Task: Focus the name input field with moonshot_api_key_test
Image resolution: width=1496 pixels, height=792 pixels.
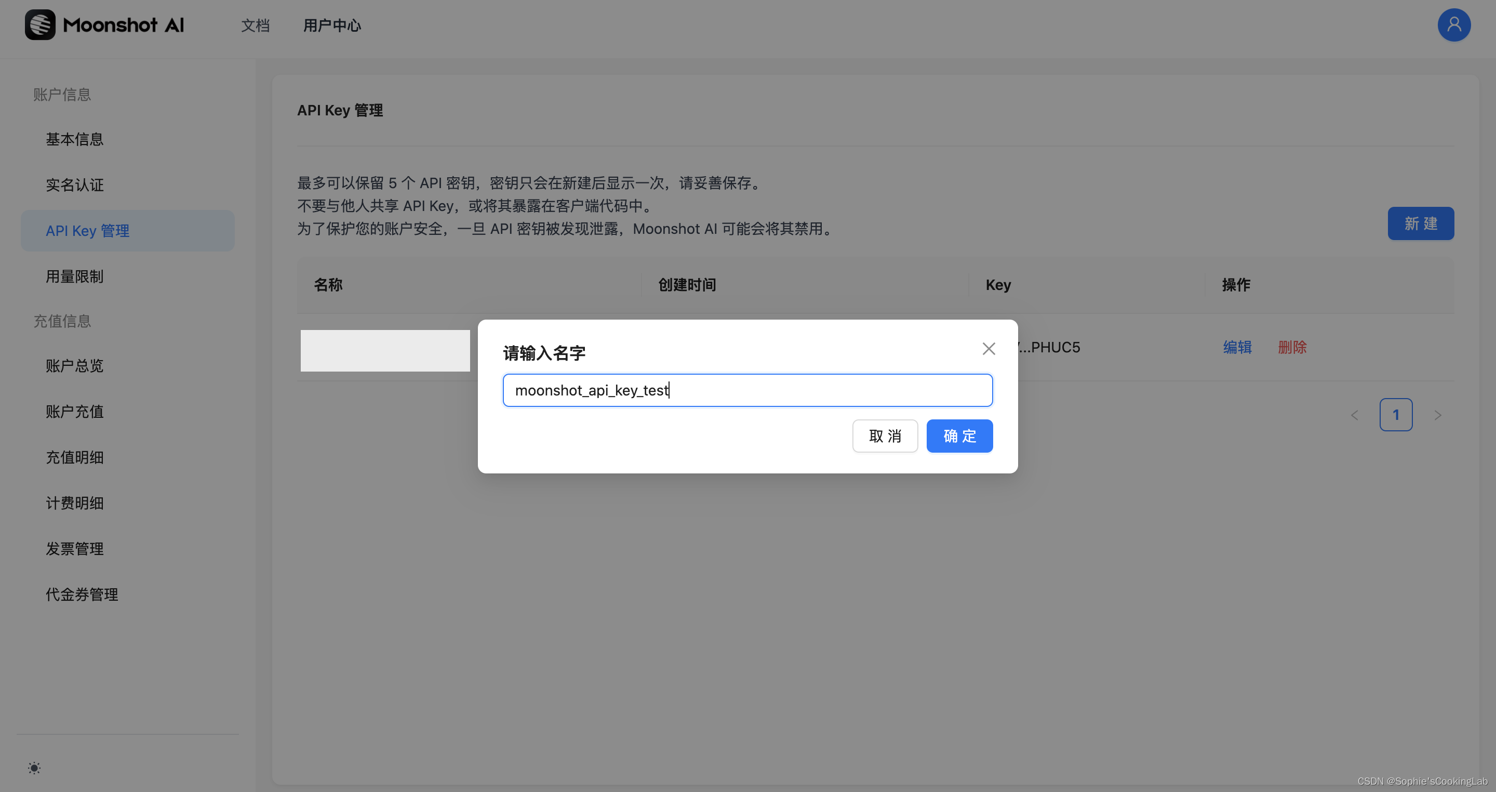Action: 747,390
